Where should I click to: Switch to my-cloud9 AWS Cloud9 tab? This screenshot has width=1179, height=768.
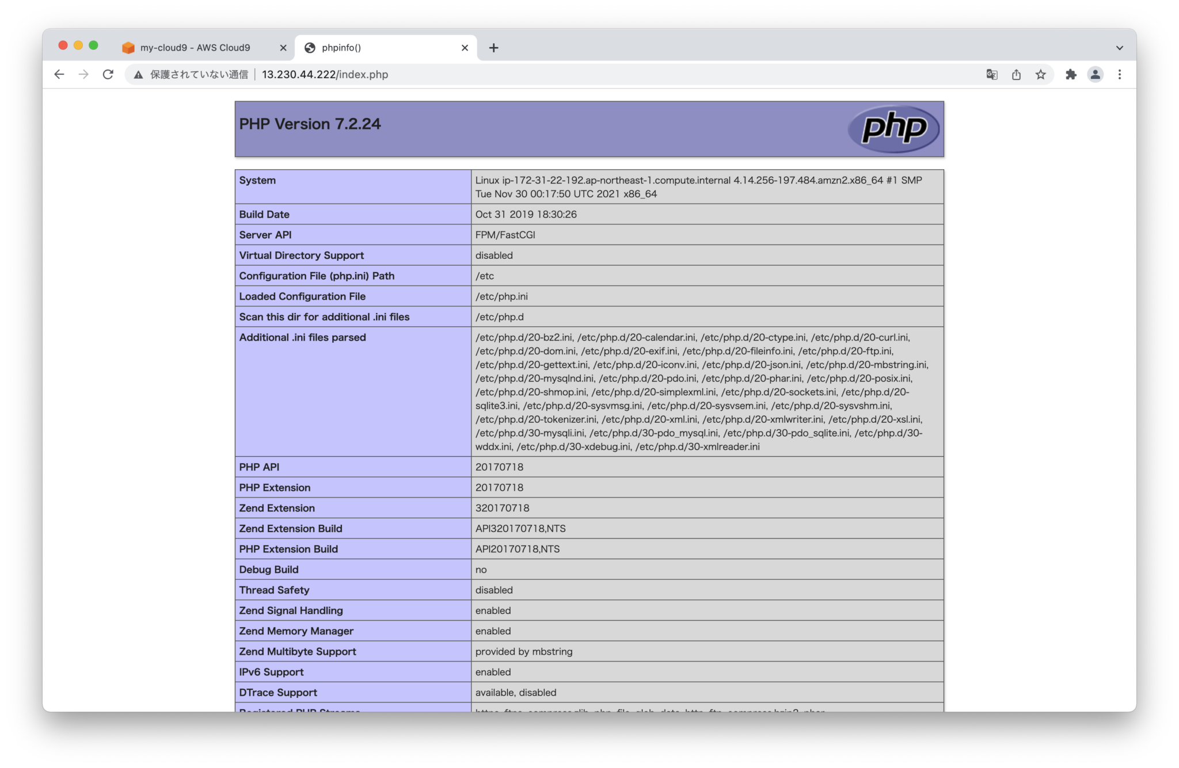coord(196,48)
